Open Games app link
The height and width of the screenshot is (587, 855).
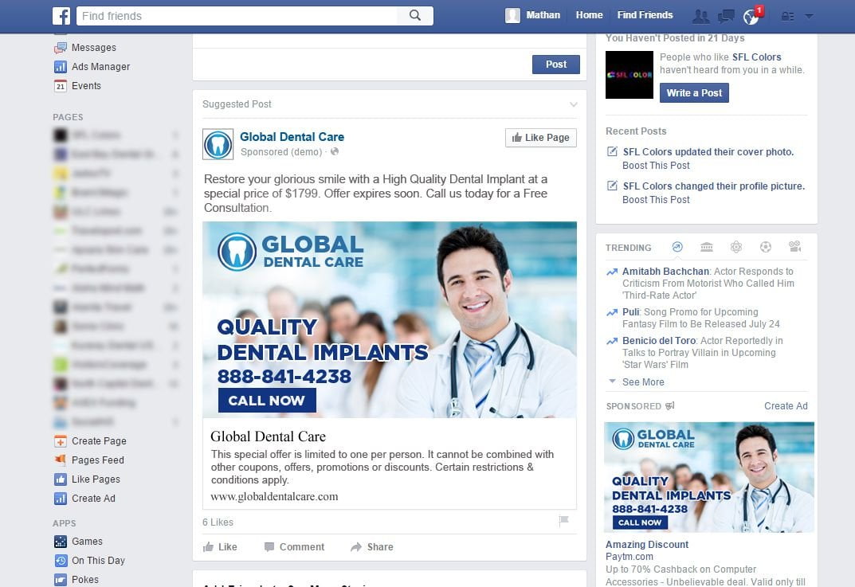click(x=87, y=542)
